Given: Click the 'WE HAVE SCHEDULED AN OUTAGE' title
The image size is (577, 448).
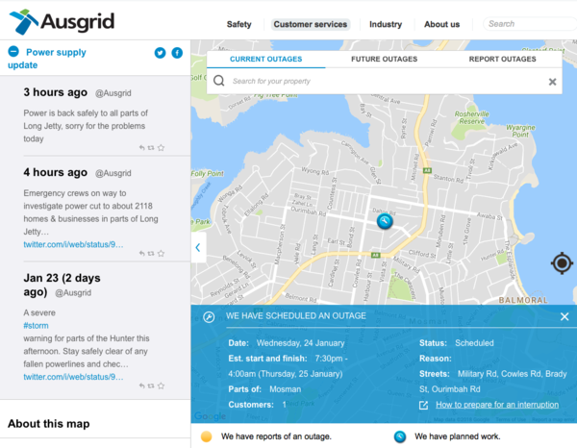Looking at the screenshot, I should (x=296, y=316).
